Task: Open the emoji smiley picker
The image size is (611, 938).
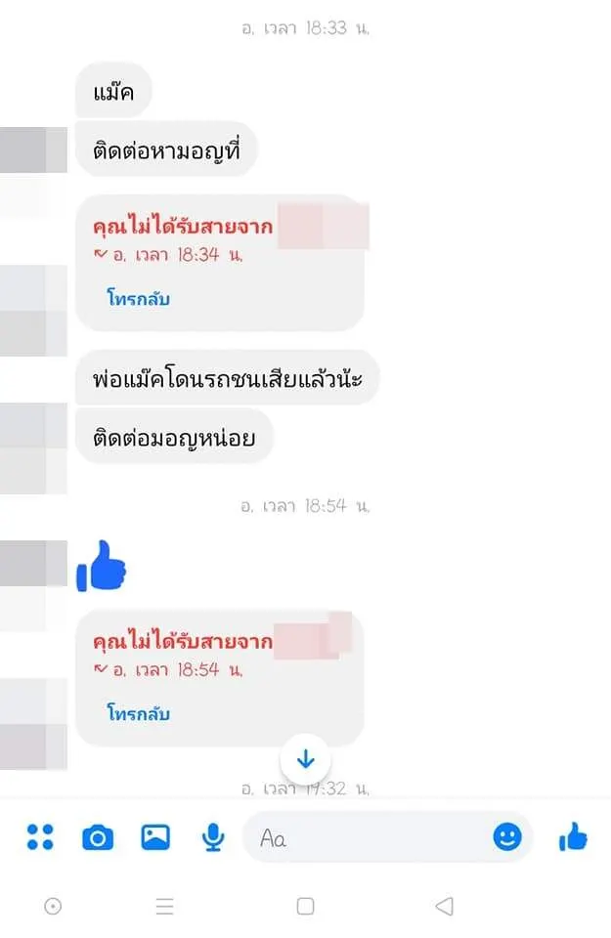Action: [506, 836]
